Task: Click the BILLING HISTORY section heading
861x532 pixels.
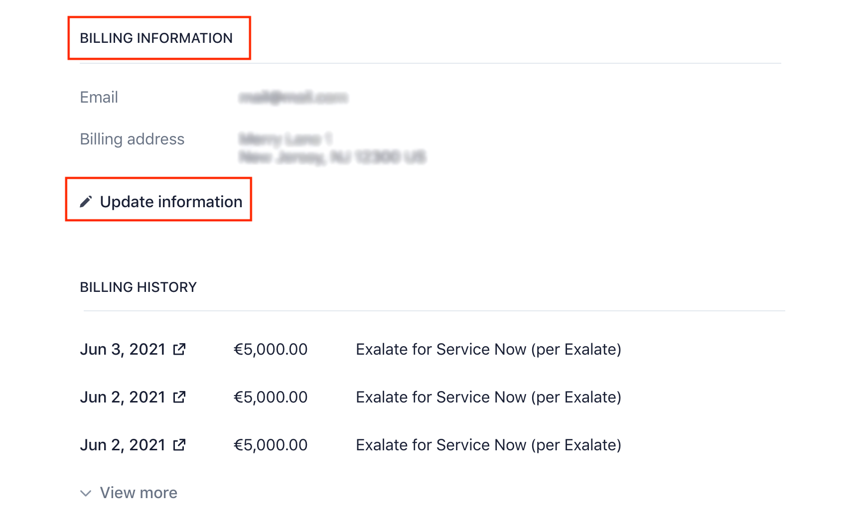Action: point(138,287)
